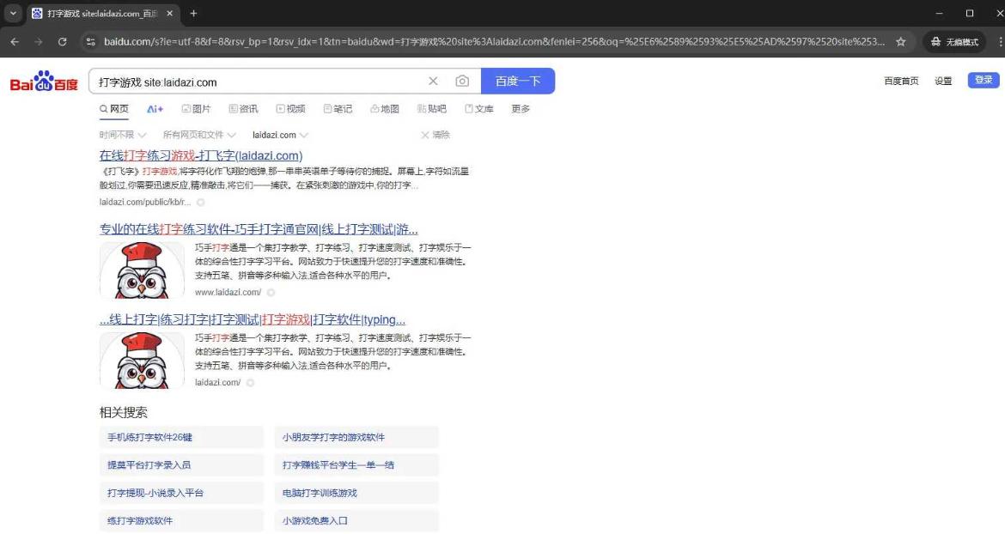
Task: Go forward with the browser forward arrow
Action: [39, 41]
